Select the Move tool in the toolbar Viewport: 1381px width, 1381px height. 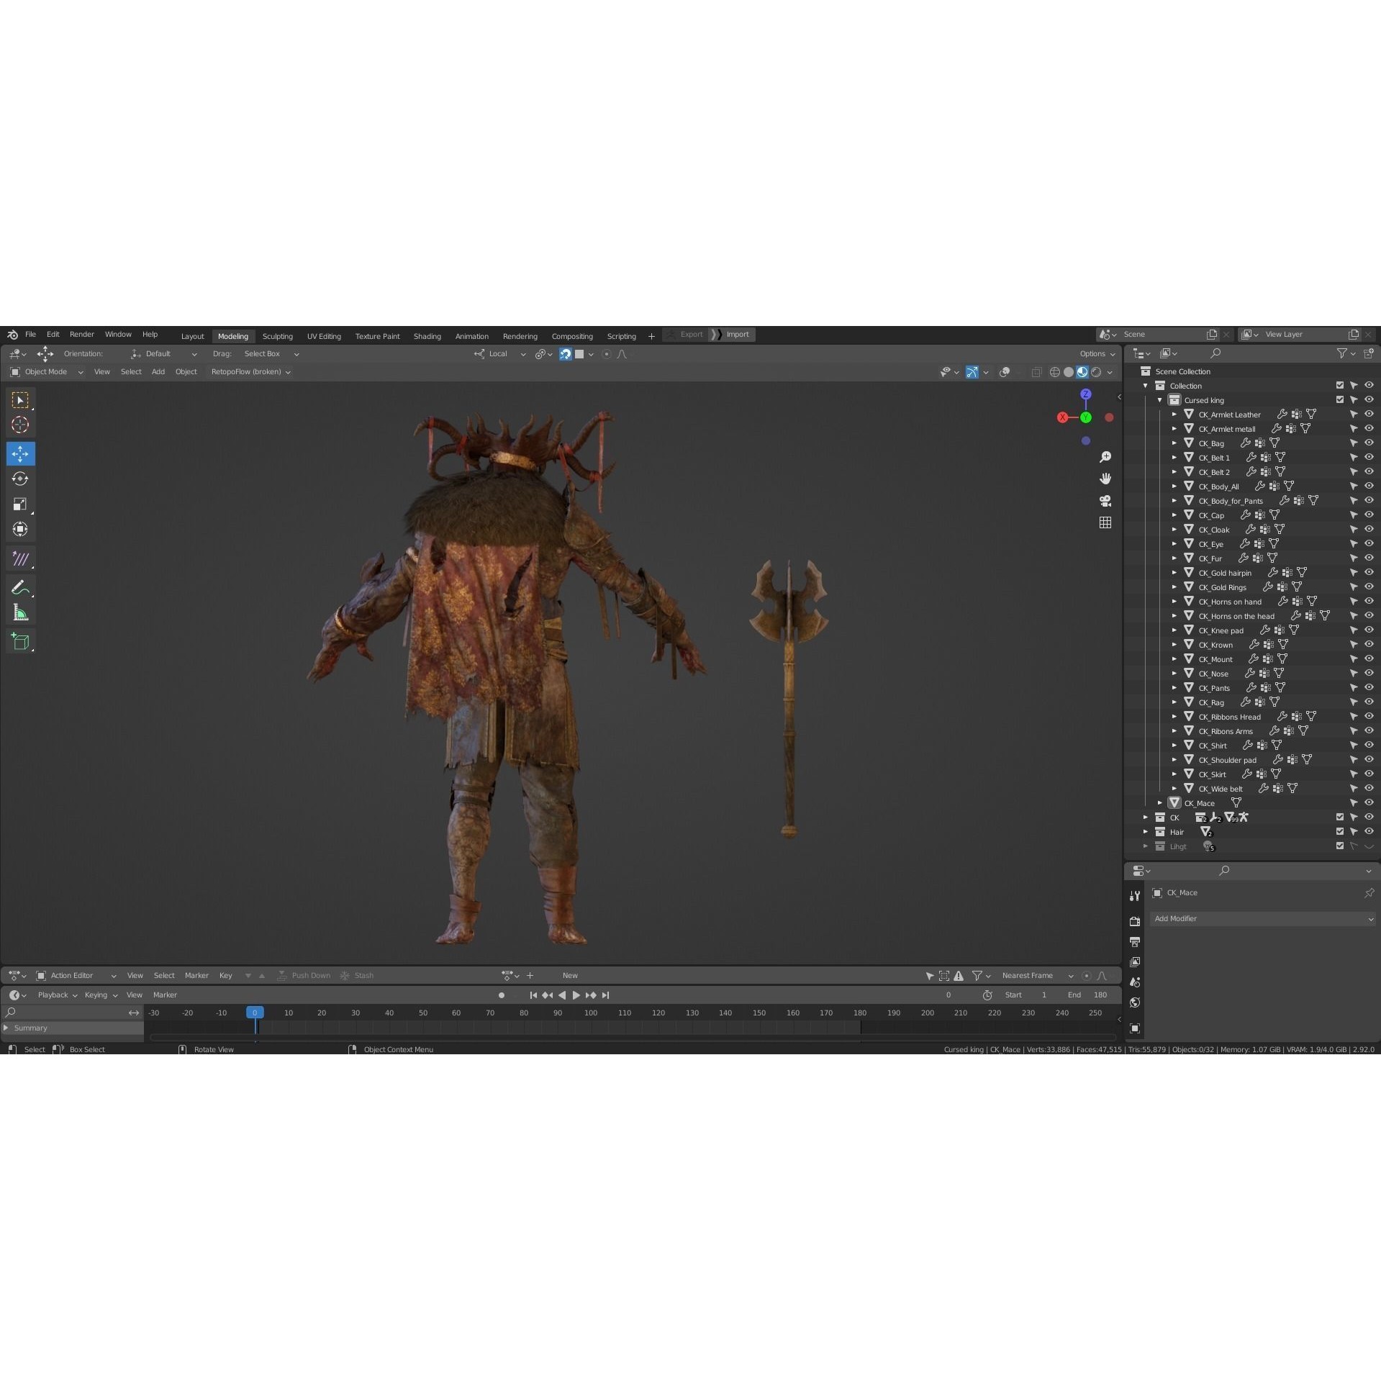20,453
